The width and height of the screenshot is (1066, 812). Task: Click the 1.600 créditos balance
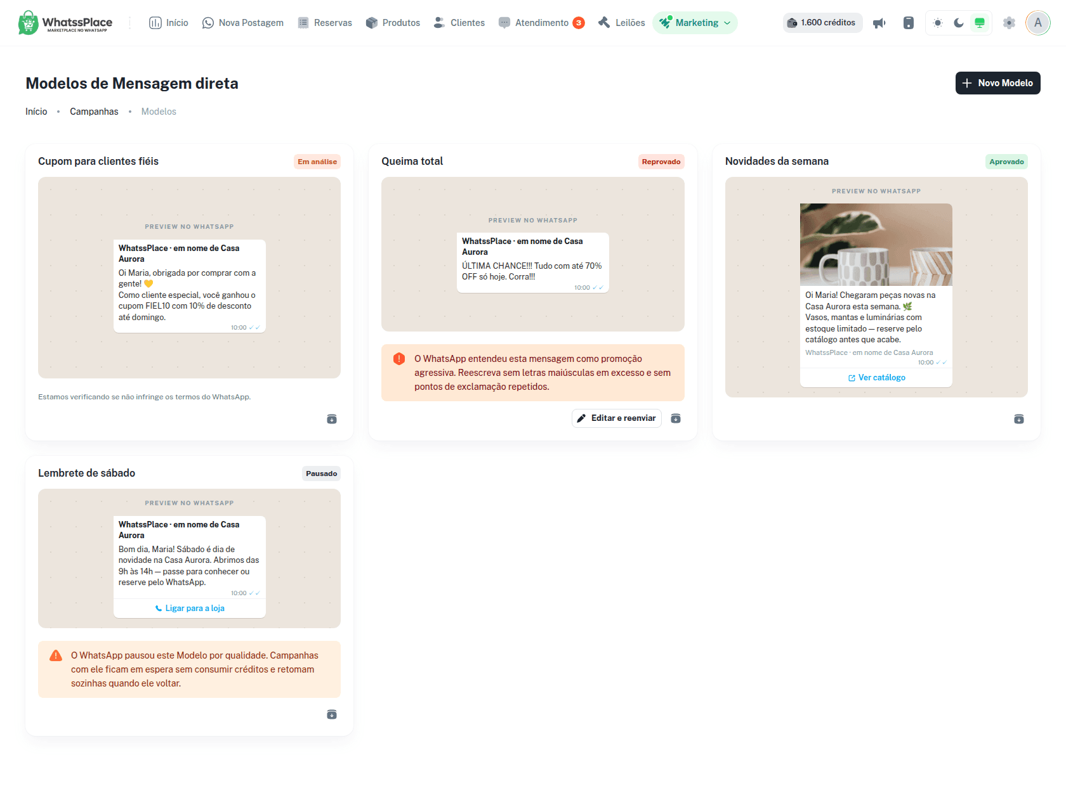(822, 23)
